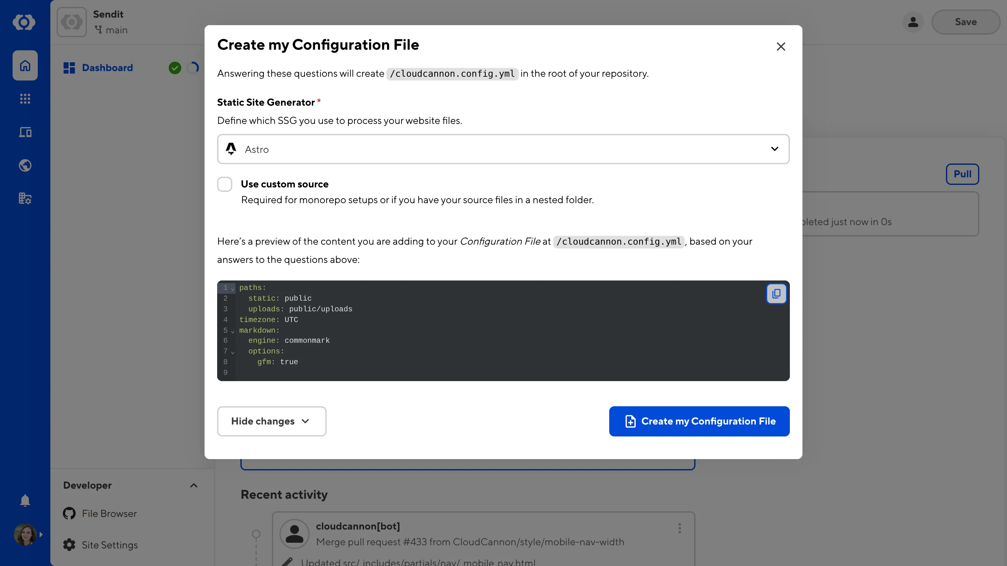The width and height of the screenshot is (1007, 566).
Task: Click the Astro logo in the selector
Action: tap(231, 149)
